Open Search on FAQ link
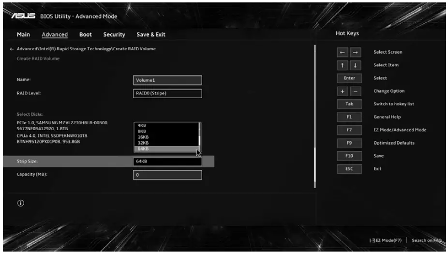The height and width of the screenshot is (253, 448). [427, 240]
